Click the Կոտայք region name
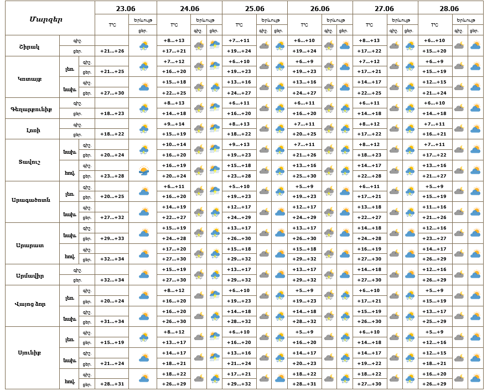 (29, 79)
